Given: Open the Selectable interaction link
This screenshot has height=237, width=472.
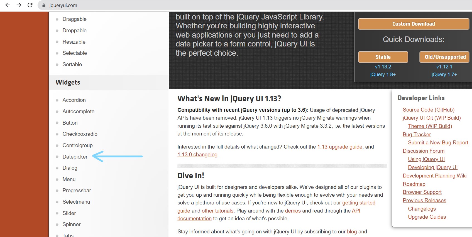Looking at the screenshot, I should click(x=75, y=53).
